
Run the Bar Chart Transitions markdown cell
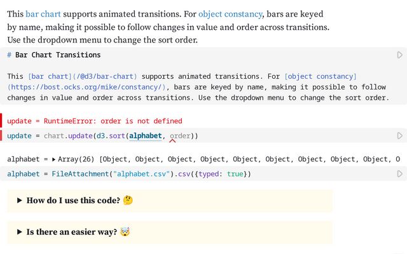399,55
